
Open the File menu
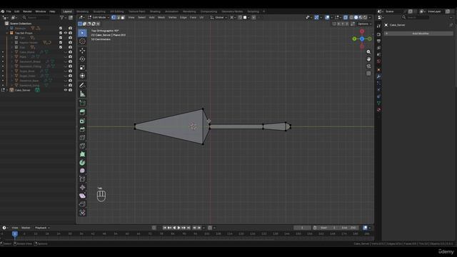tap(9, 11)
